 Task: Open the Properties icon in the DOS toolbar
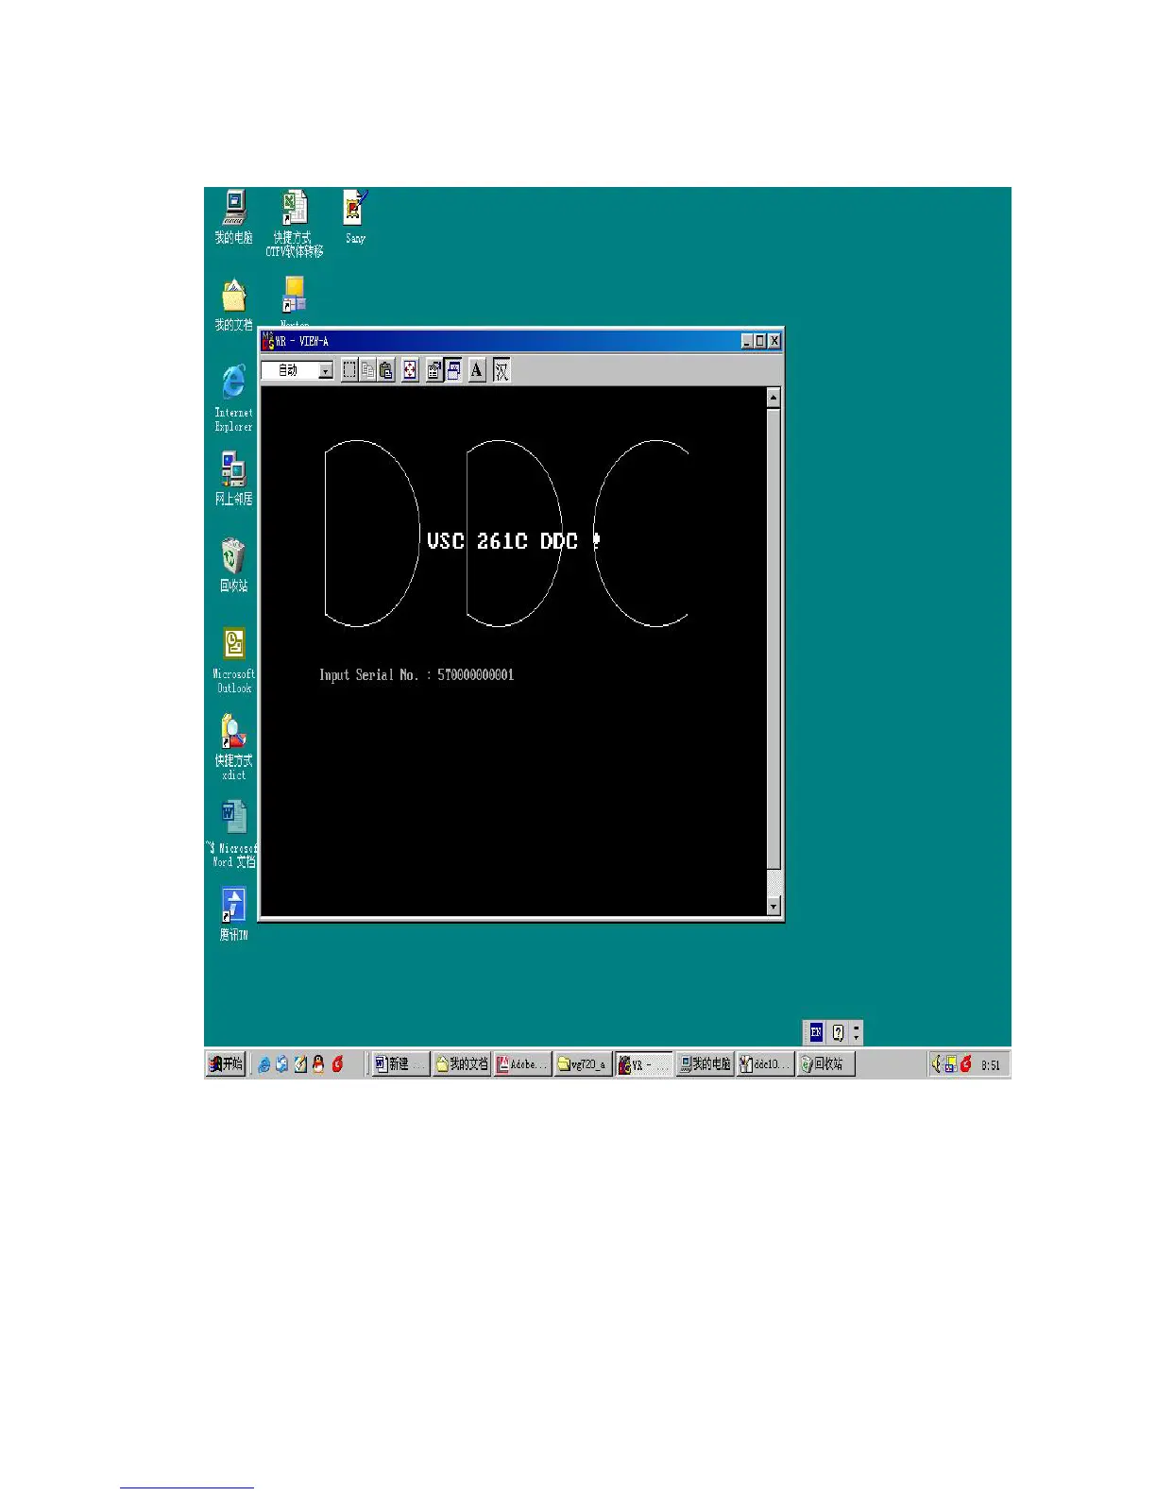tap(434, 370)
